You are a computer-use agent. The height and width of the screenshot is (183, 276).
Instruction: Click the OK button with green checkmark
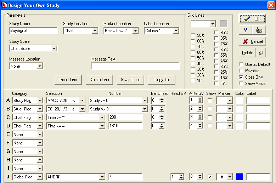252,19
